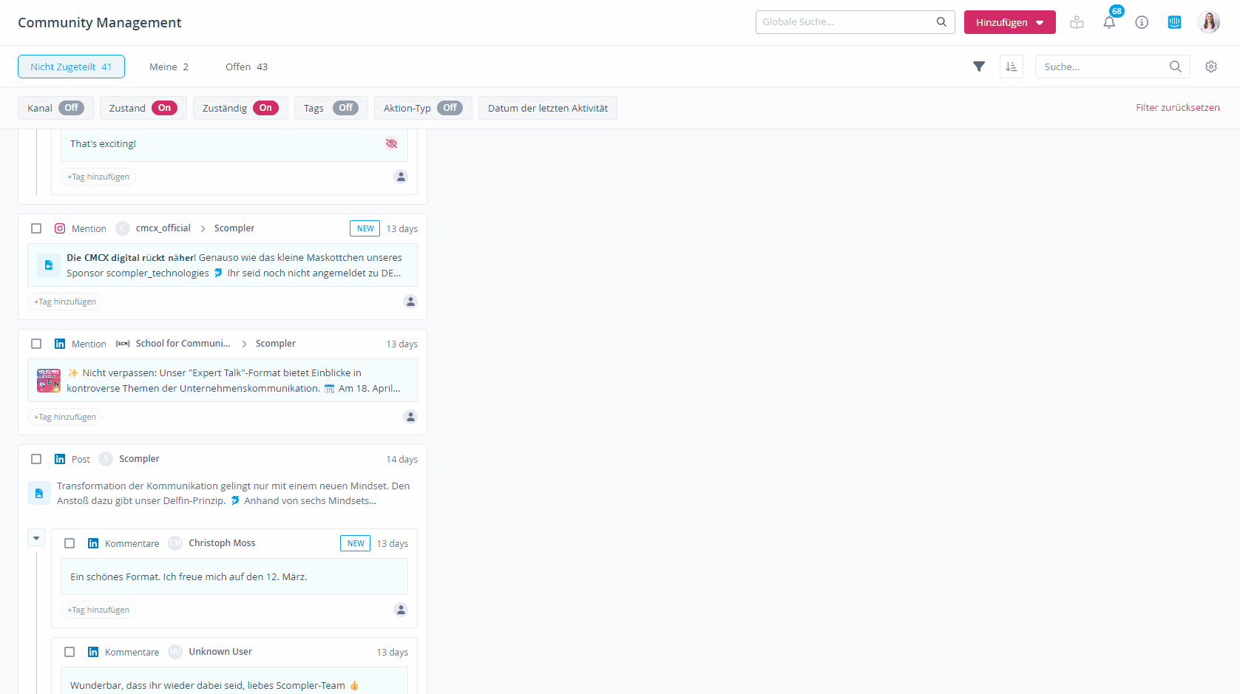Image resolution: width=1240 pixels, height=694 pixels.
Task: Click the info circle icon in header
Action: (x=1142, y=23)
